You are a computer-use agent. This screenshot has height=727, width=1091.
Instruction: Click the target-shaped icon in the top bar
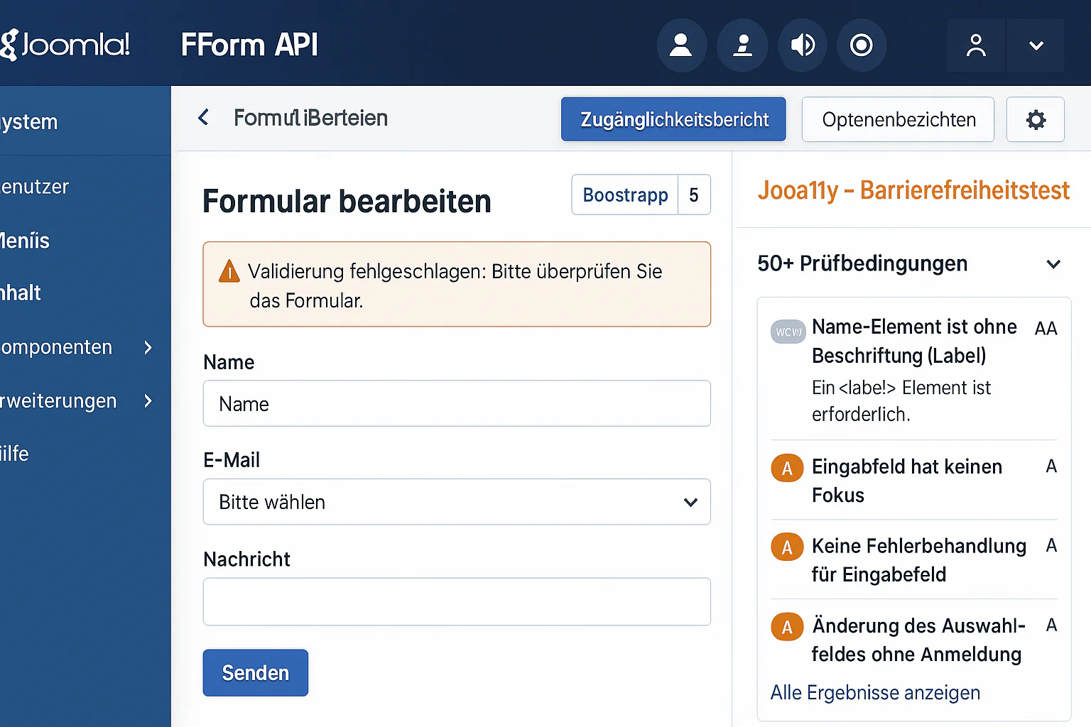[x=862, y=45]
